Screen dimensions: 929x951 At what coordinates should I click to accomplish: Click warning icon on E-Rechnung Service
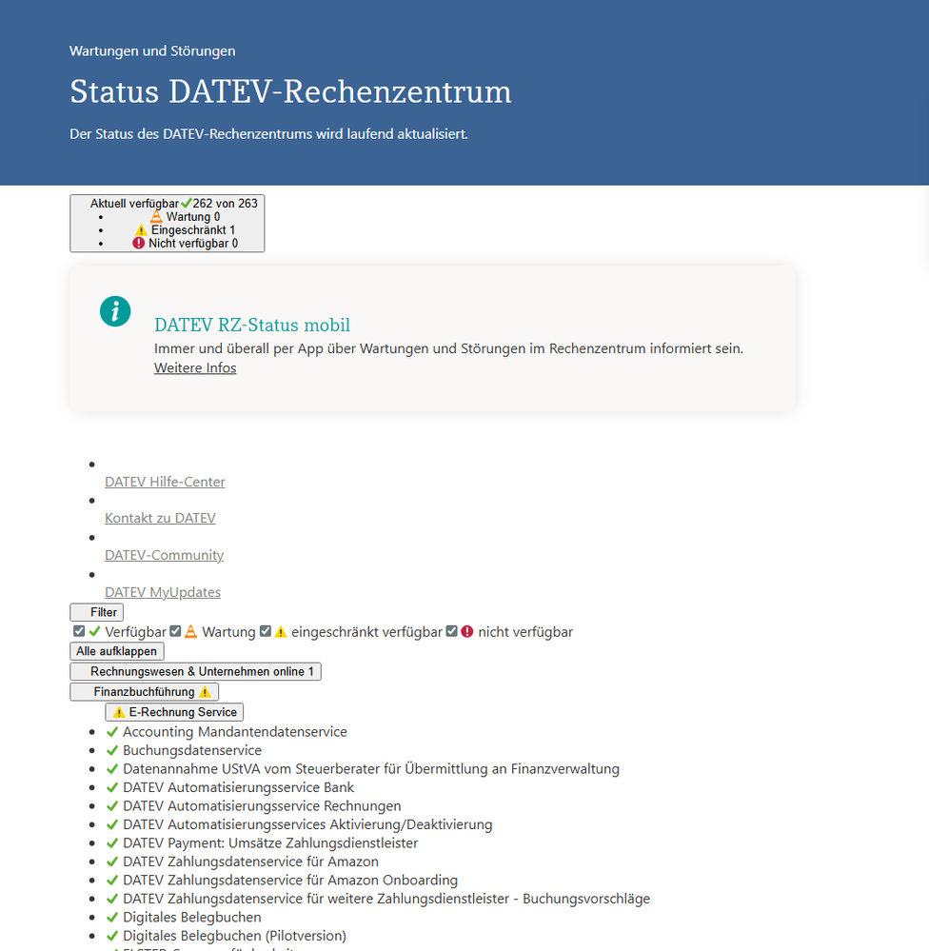pyautogui.click(x=119, y=712)
